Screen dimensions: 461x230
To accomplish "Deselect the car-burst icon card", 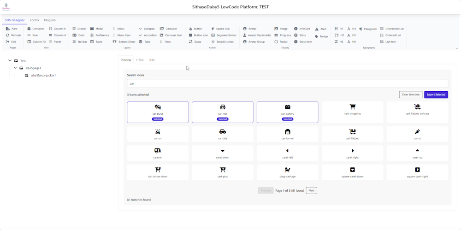I will click(158, 112).
